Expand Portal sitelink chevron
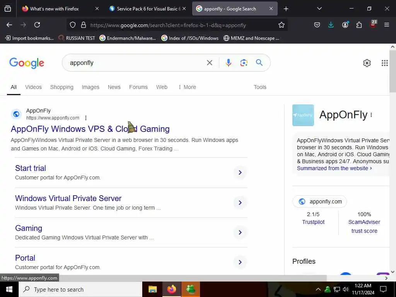396x297 pixels. [x=240, y=262]
